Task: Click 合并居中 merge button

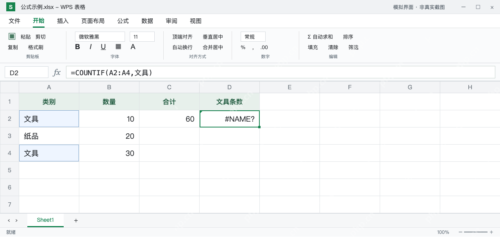Action: [x=213, y=48]
